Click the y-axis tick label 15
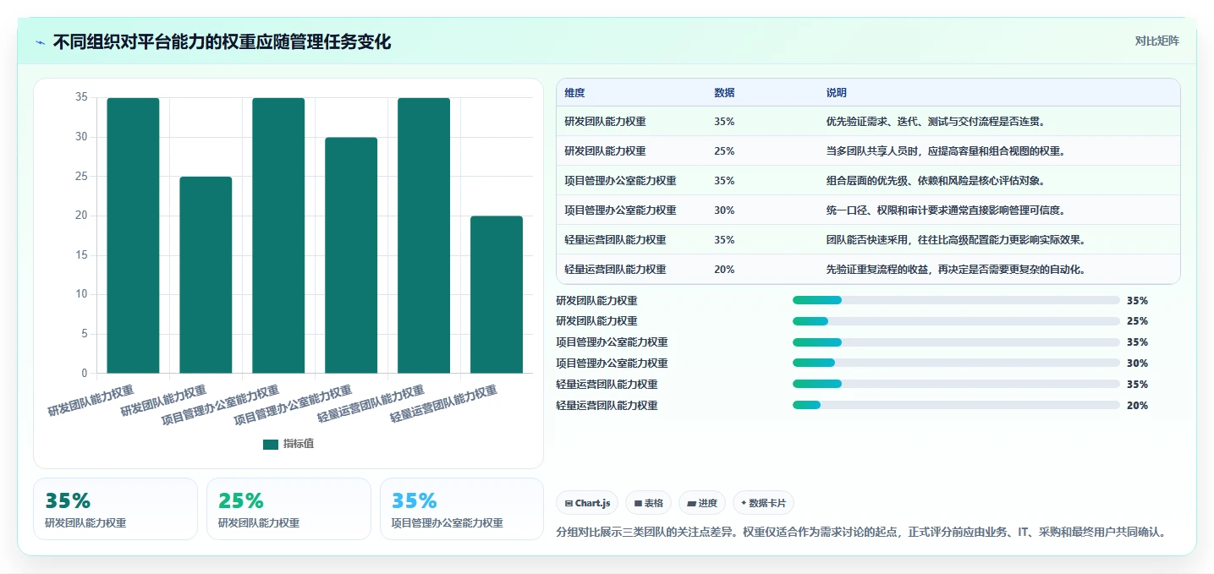The width and height of the screenshot is (1214, 574). 81,255
